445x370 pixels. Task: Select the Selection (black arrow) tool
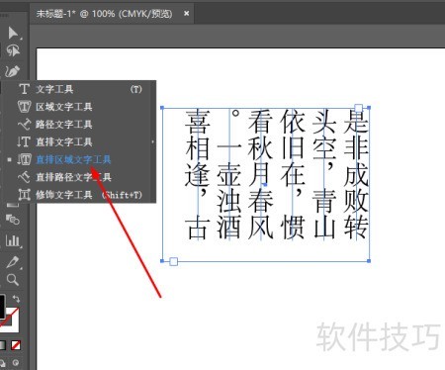pos(13,33)
